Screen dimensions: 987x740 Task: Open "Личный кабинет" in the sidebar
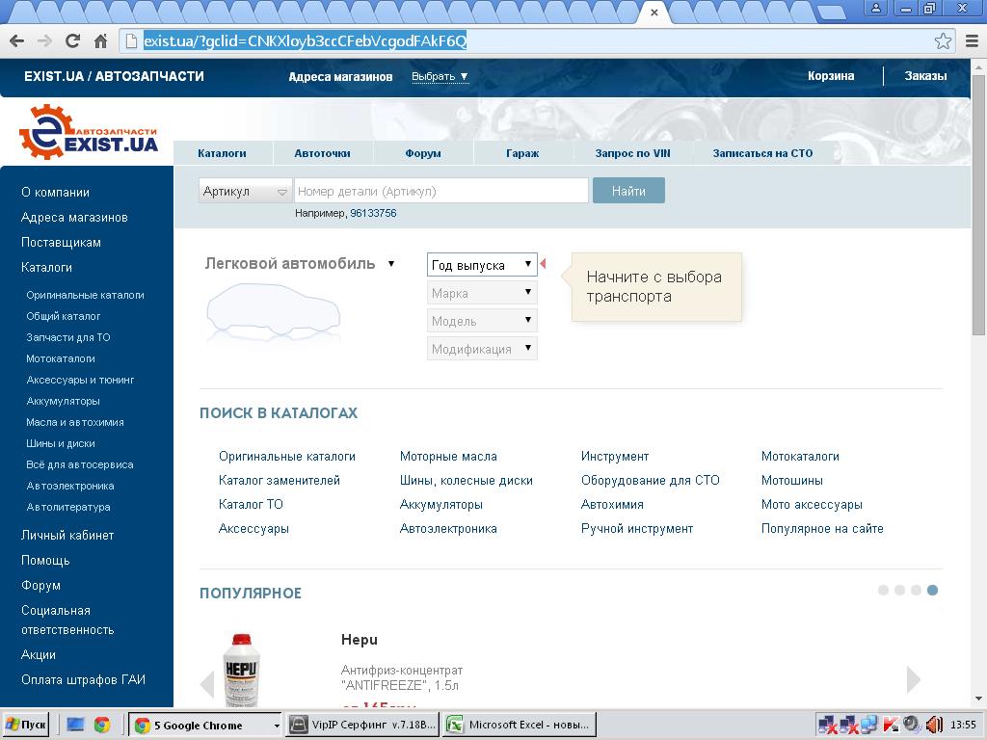point(67,536)
